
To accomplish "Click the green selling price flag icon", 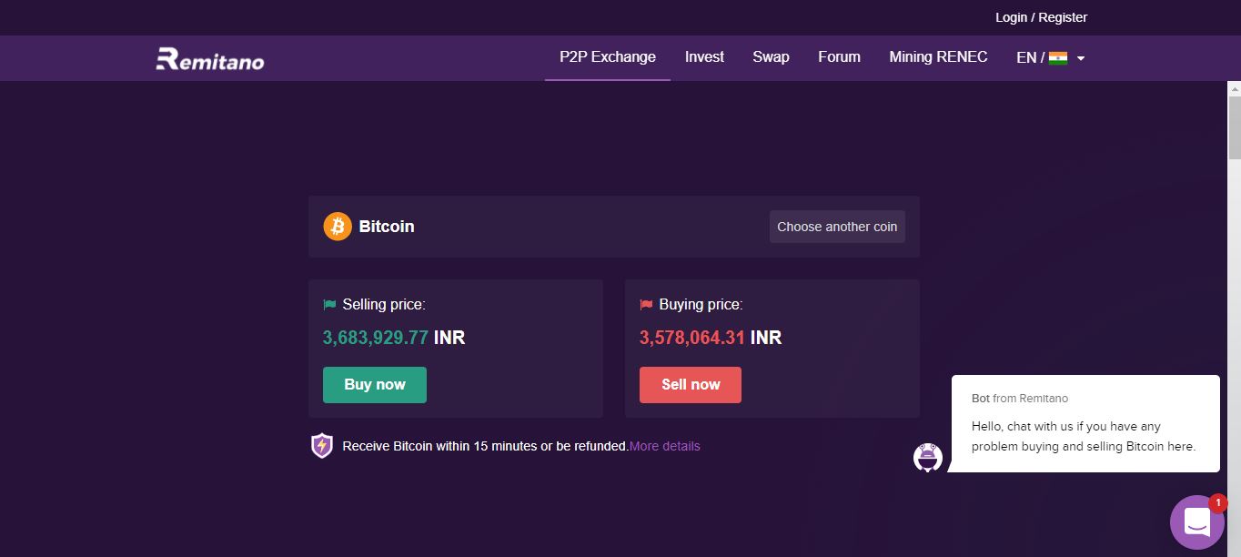I will (x=329, y=305).
